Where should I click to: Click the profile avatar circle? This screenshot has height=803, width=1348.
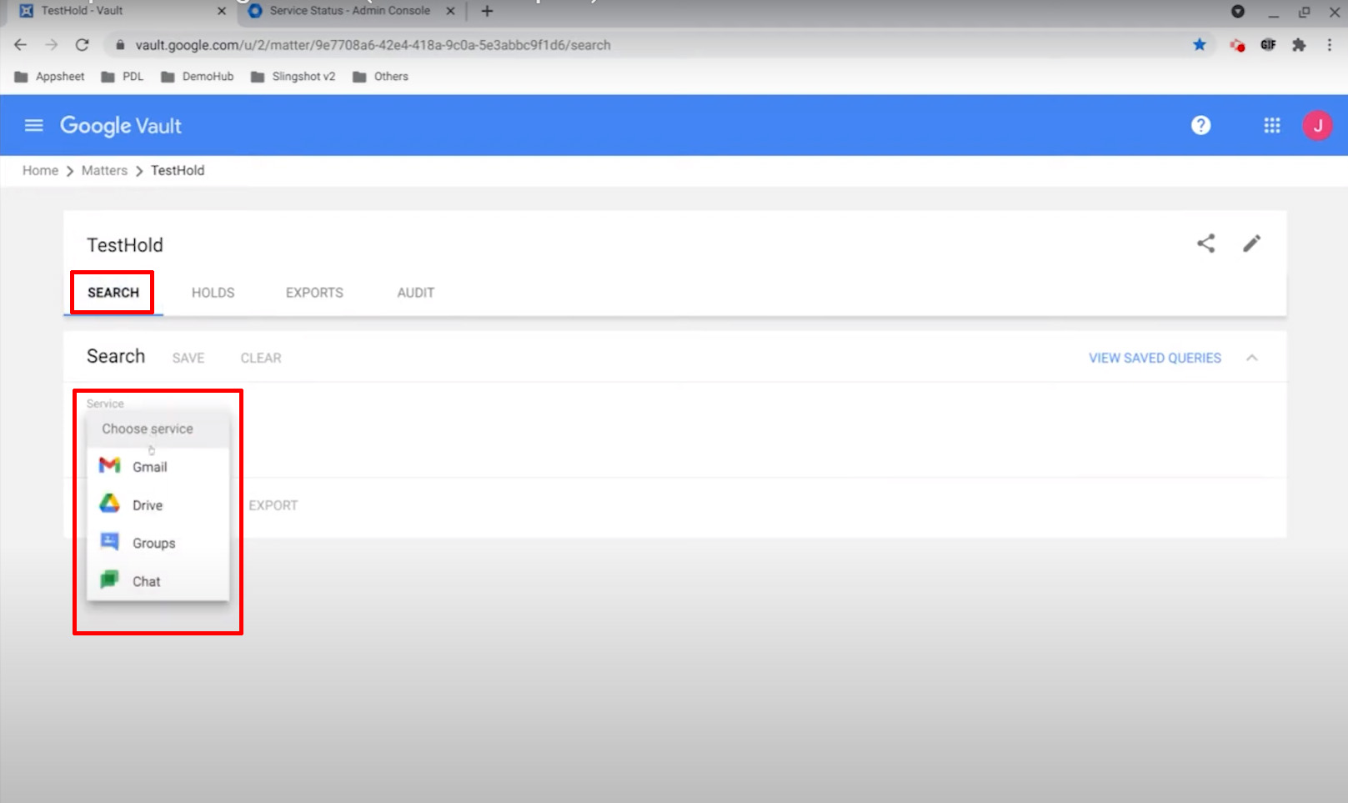(1317, 125)
